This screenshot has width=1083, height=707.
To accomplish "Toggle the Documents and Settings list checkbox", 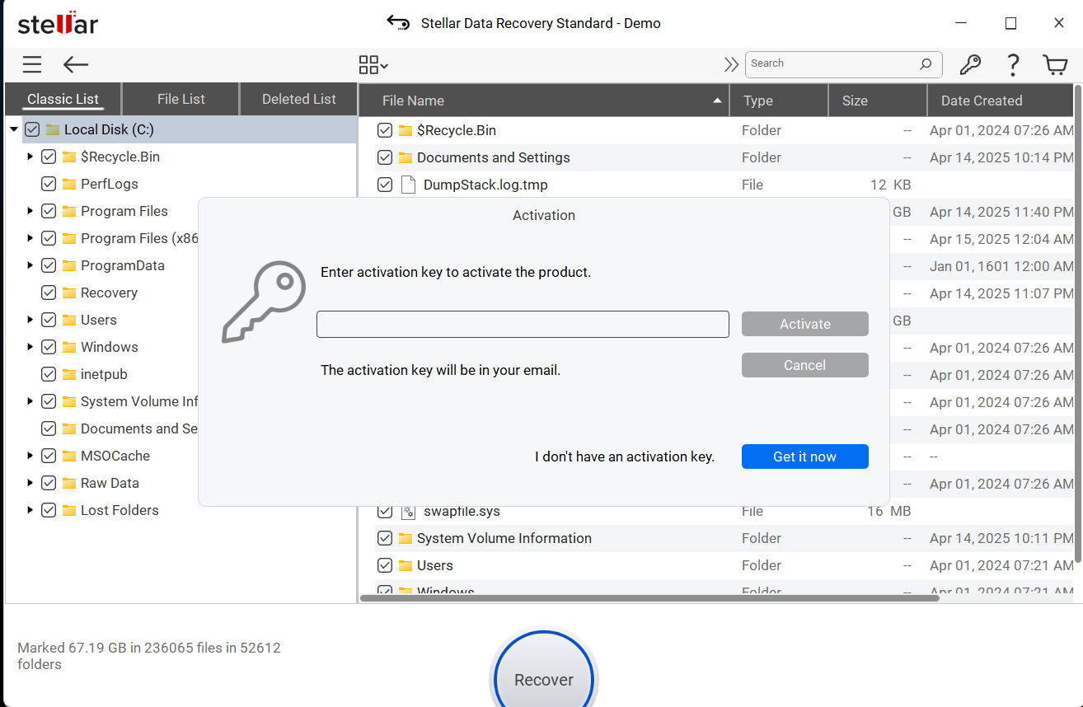I will pos(385,157).
